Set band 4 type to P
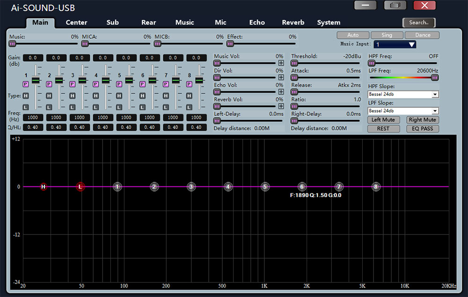 pos(95,85)
